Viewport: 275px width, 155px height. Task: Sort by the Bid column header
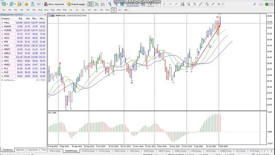[20, 19]
